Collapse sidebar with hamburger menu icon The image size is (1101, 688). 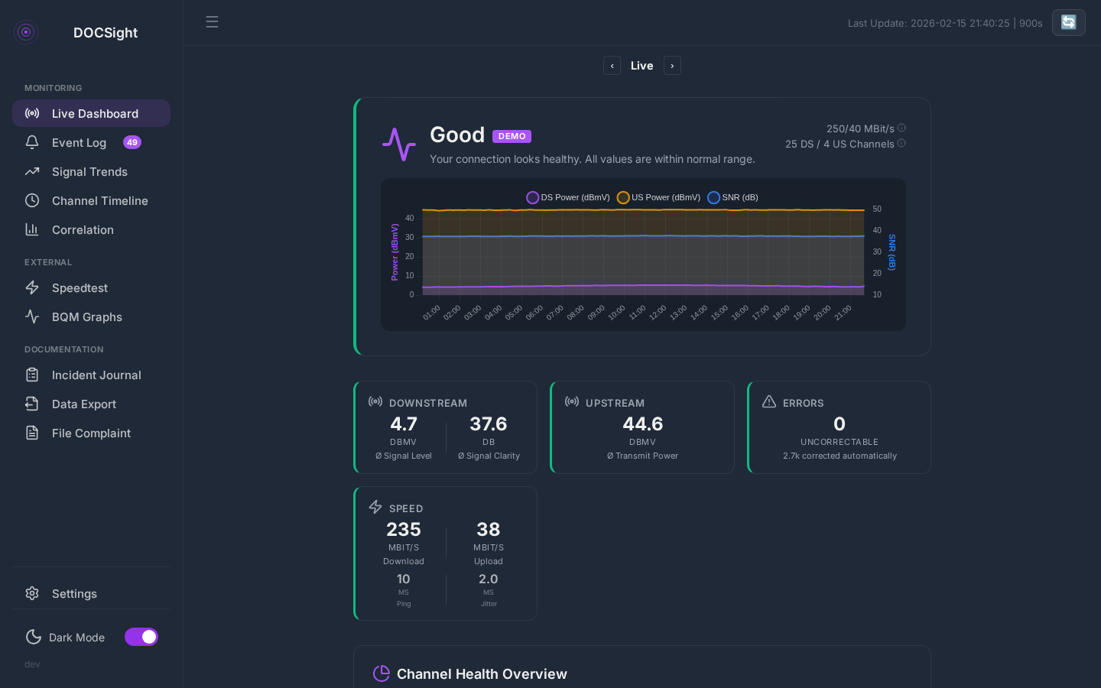[x=212, y=22]
